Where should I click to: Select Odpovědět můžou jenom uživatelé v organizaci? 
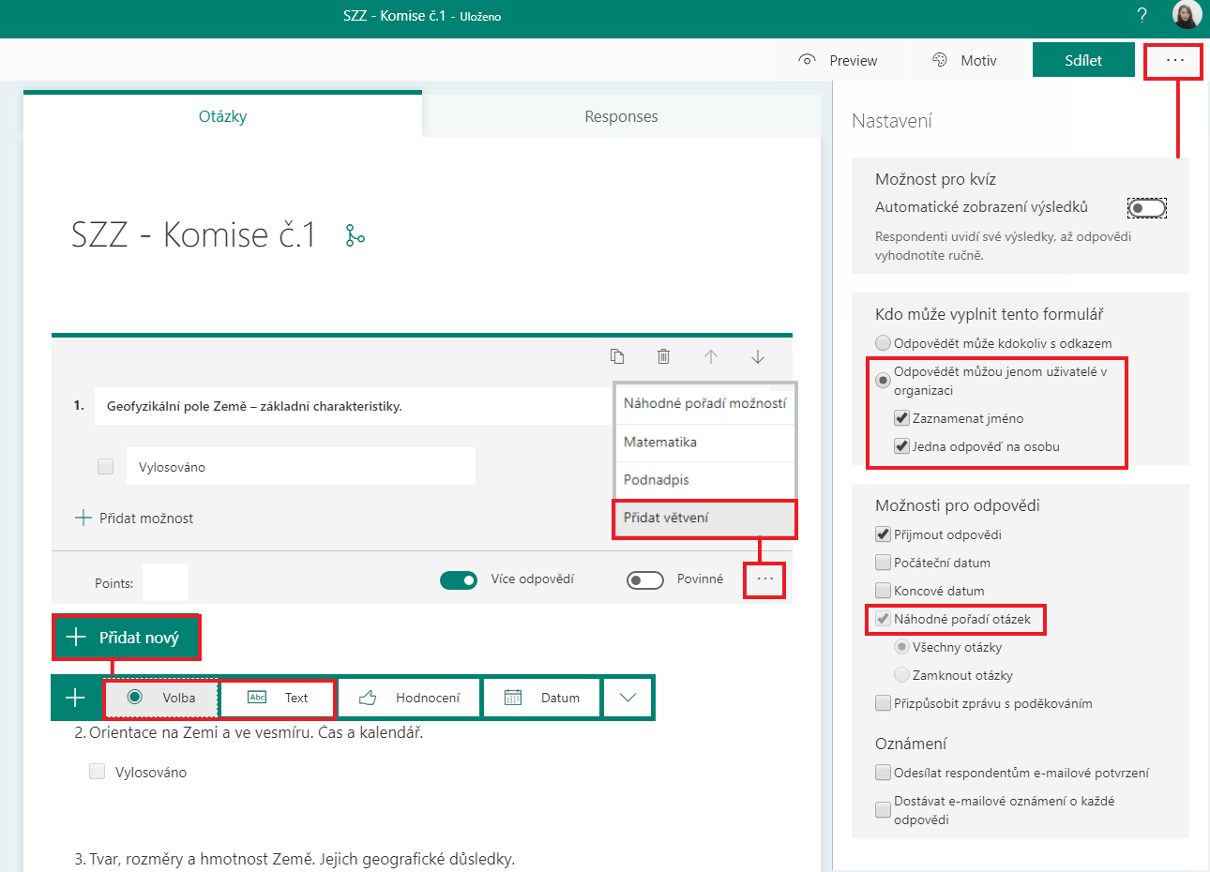883,381
